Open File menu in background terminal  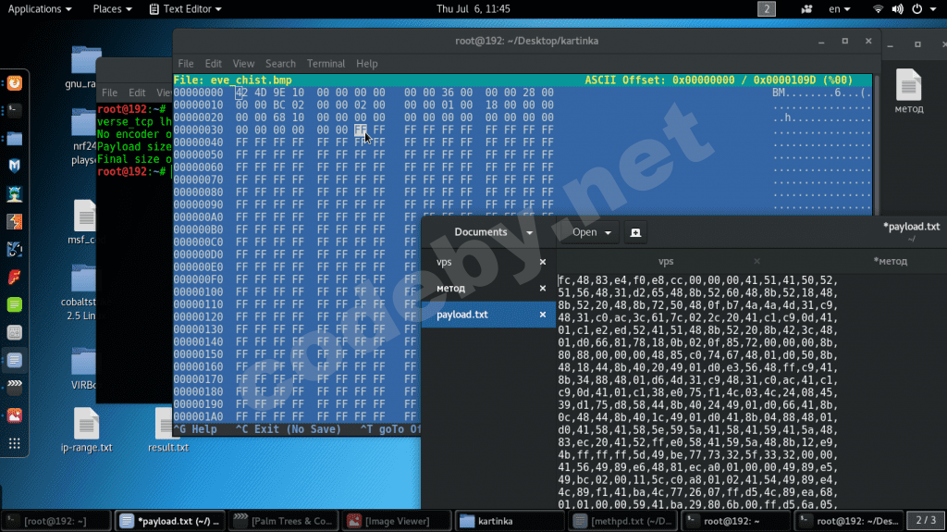[x=109, y=93]
